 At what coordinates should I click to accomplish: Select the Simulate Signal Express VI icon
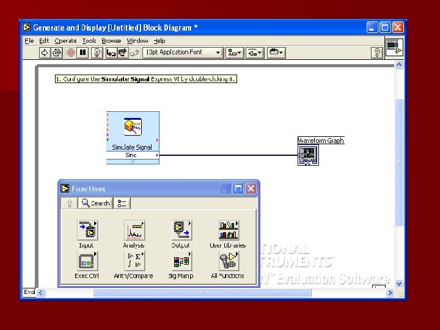tap(133, 127)
